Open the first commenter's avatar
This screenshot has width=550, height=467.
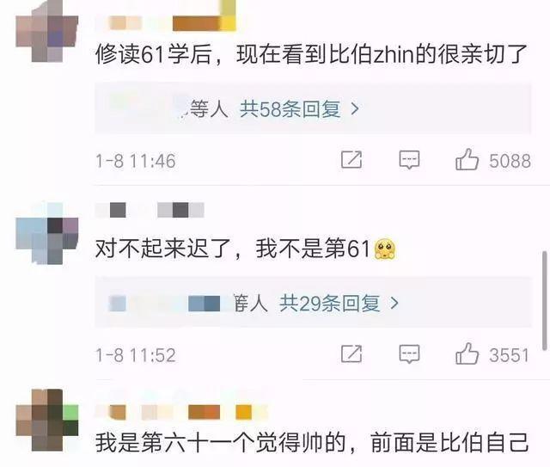47,32
